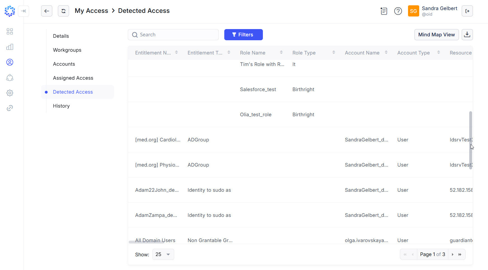Expand the sidebar with the arrow toggle
The height and width of the screenshot is (270, 488).
coord(23,11)
